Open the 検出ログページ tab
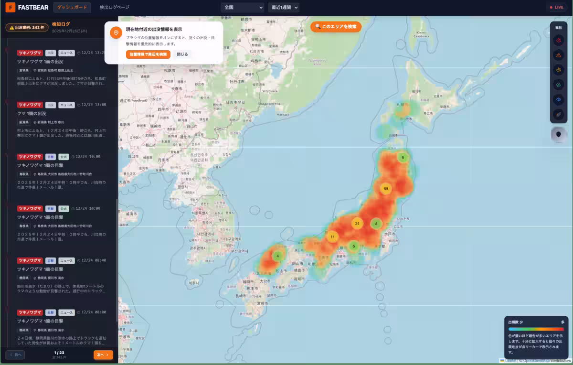 tap(115, 8)
